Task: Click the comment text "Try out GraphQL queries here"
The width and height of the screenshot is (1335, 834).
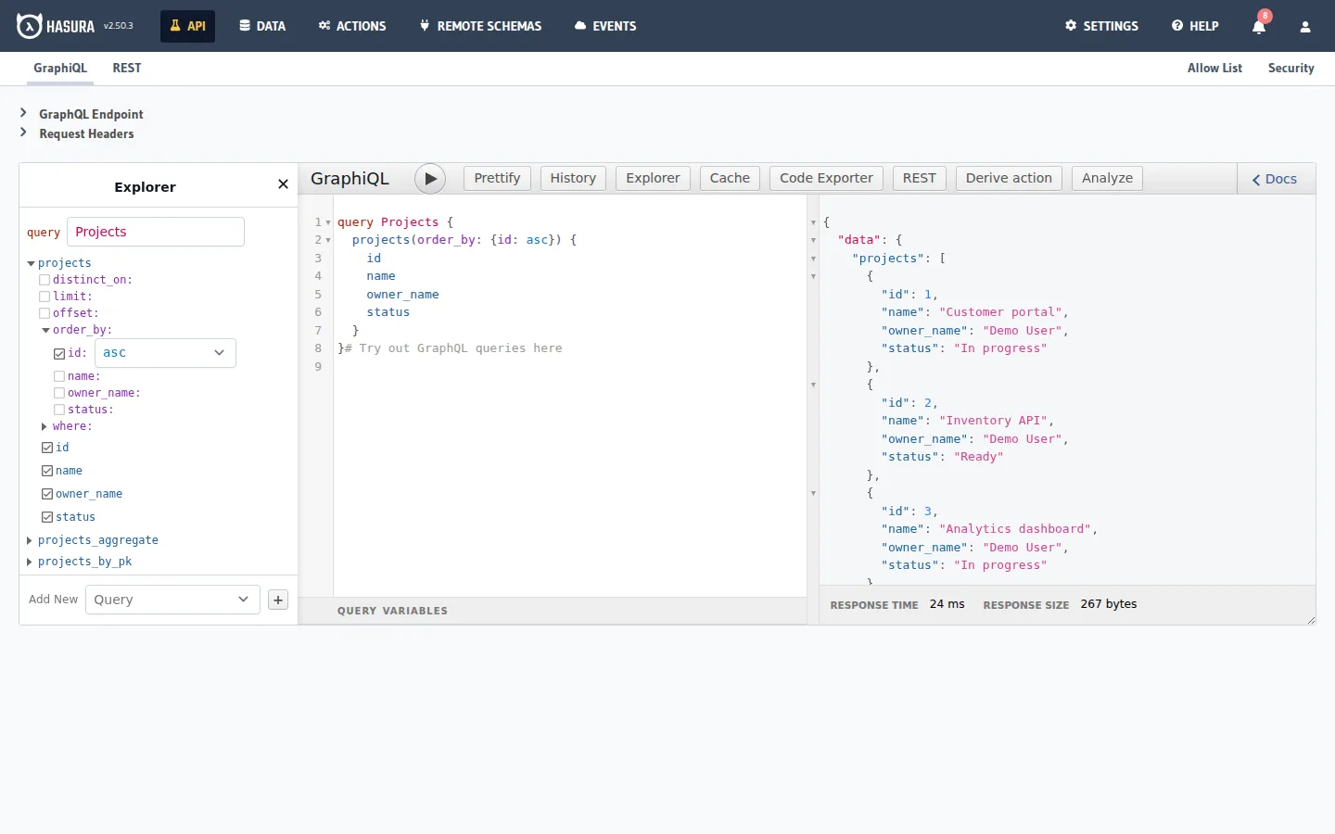Action: click(461, 348)
